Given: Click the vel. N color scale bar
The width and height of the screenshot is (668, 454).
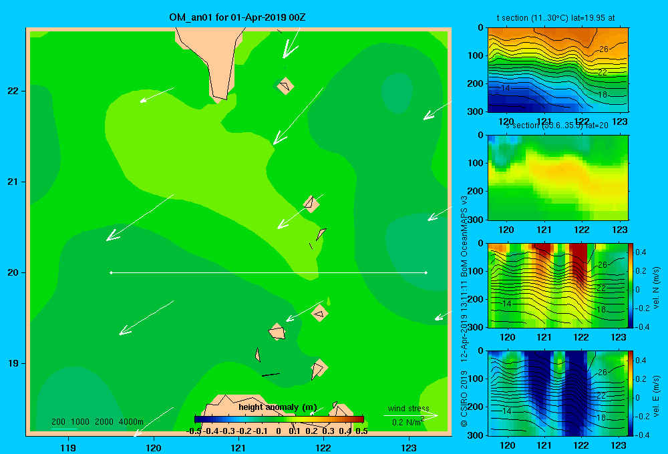Looking at the screenshot, I should click(x=631, y=285).
